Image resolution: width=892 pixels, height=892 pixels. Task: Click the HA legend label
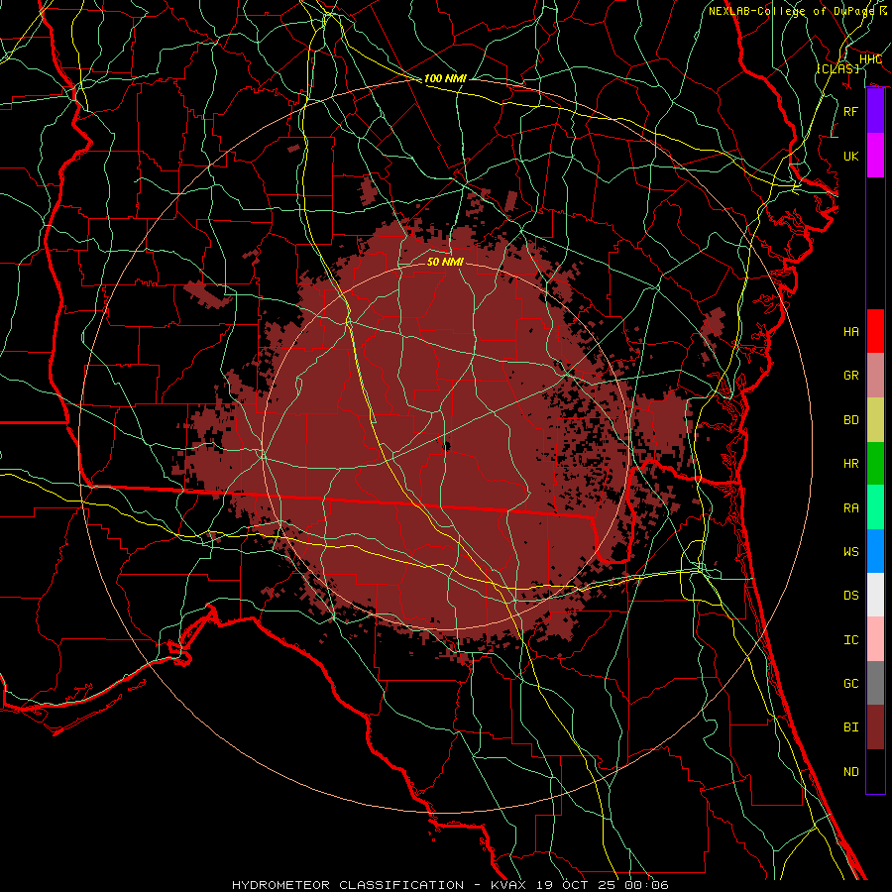pyautogui.click(x=851, y=332)
